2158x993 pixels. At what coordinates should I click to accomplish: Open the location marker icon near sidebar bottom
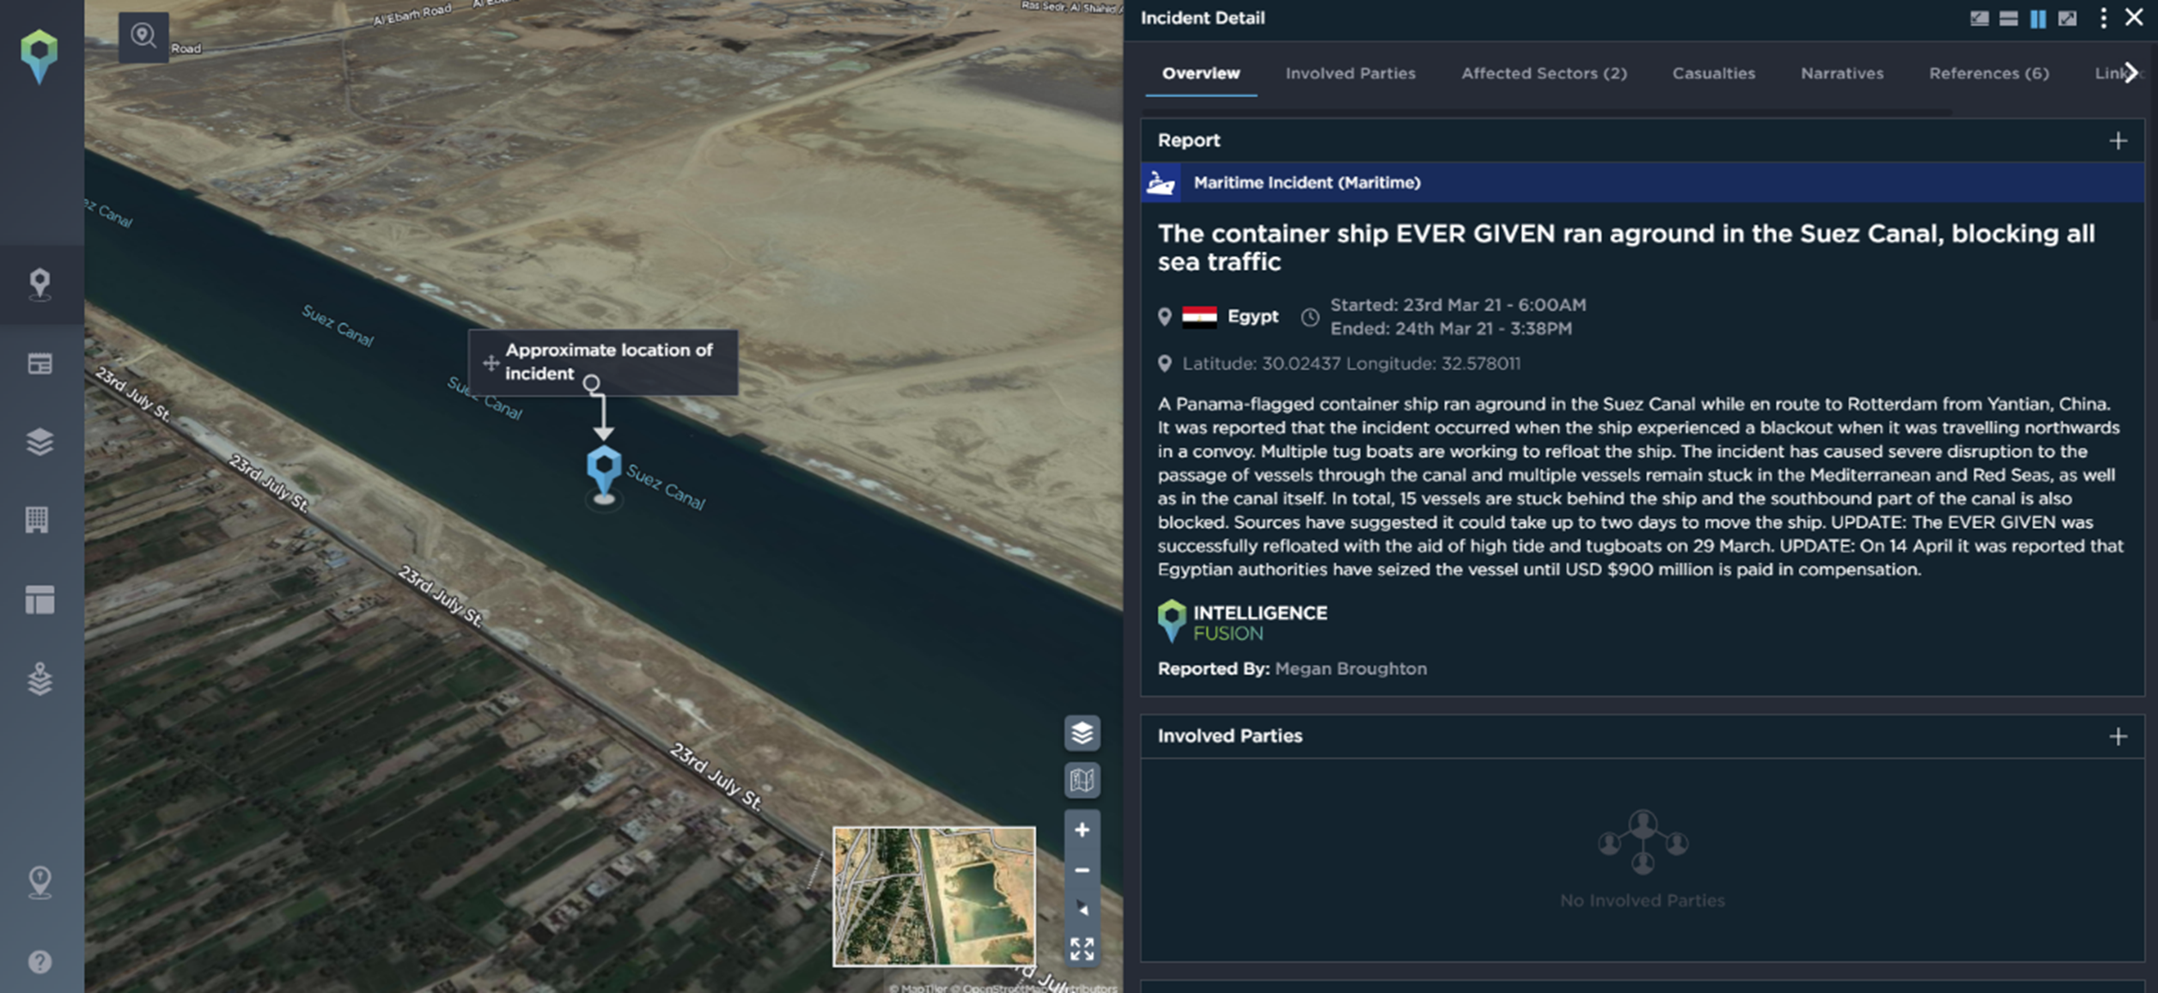tap(40, 882)
